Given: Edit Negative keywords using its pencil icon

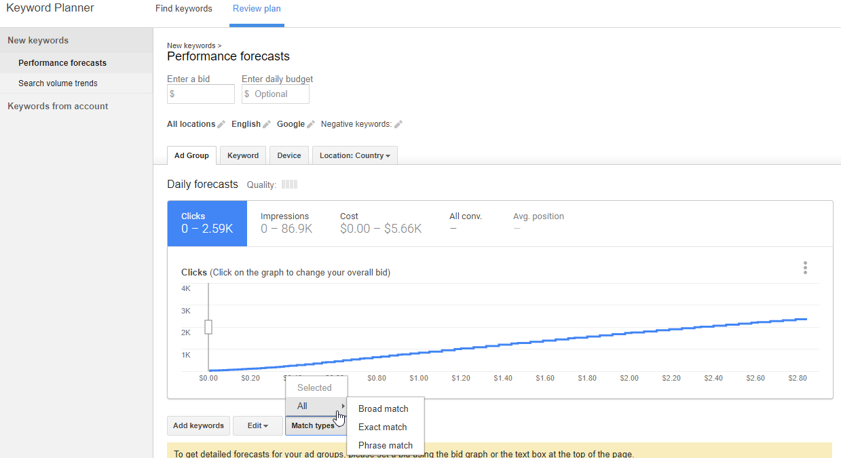Looking at the screenshot, I should pos(398,124).
